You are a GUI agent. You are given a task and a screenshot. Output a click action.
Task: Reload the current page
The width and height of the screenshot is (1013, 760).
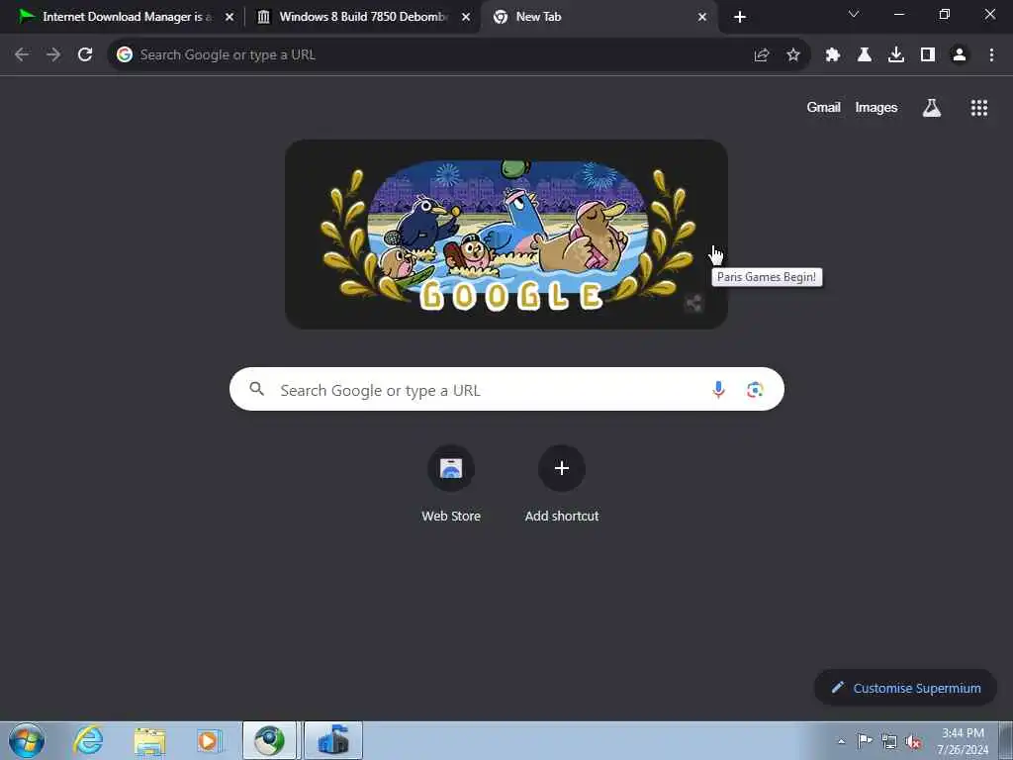(85, 55)
